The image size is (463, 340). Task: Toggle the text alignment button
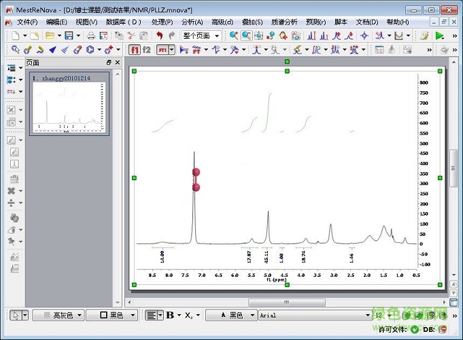point(150,316)
